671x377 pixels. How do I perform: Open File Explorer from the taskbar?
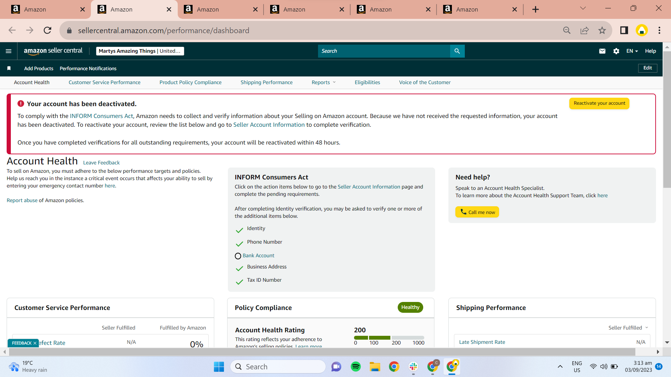[x=375, y=367]
